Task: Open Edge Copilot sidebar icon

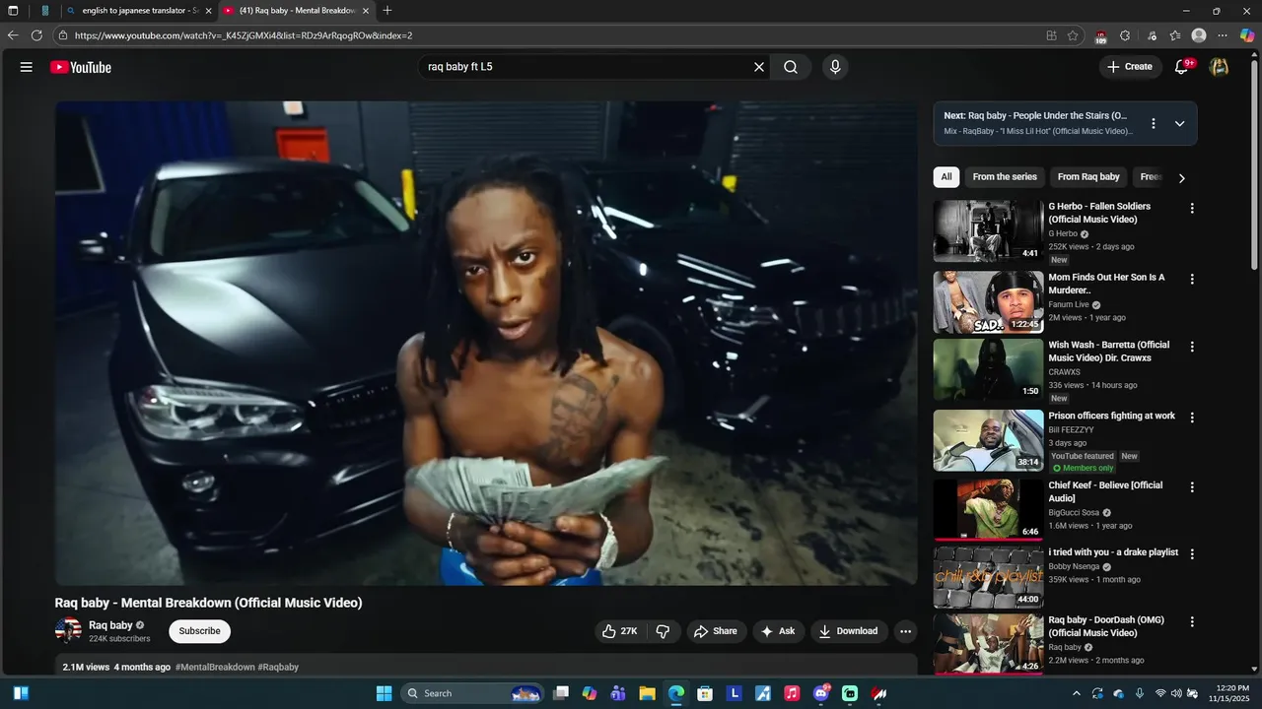Action: (x=1247, y=35)
